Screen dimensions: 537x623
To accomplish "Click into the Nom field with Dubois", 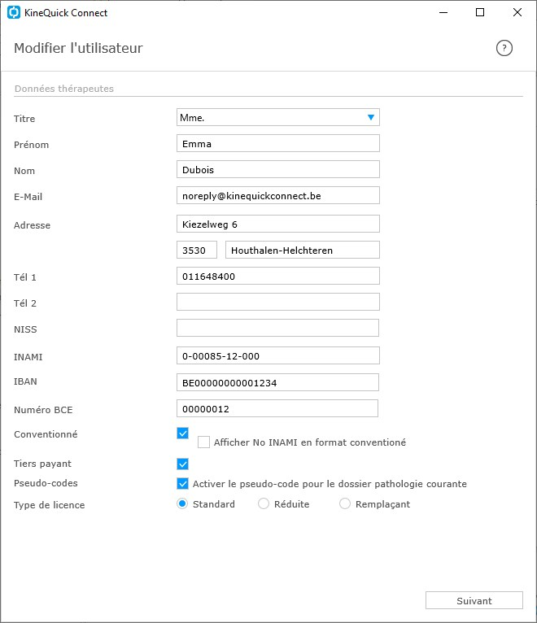I will [277, 169].
